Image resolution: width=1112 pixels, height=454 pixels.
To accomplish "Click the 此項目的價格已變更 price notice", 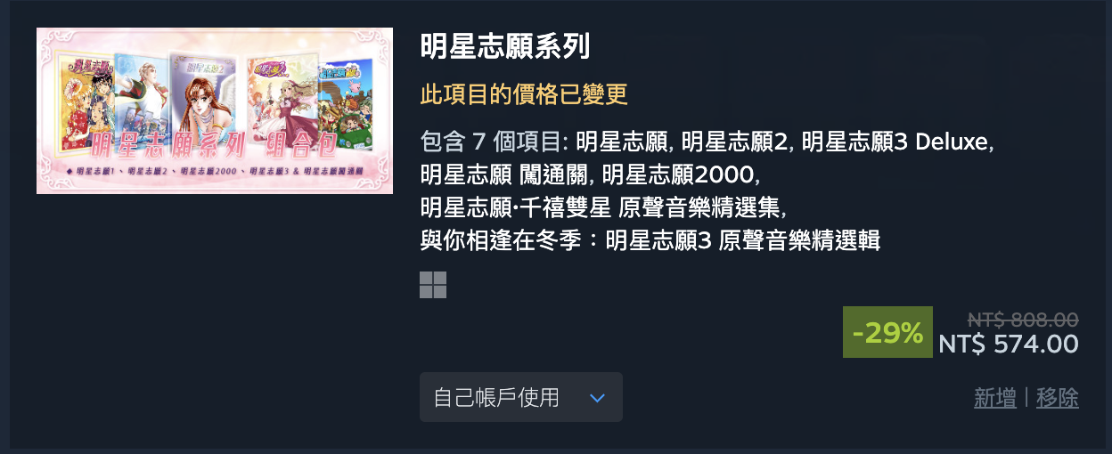I will click(x=524, y=94).
